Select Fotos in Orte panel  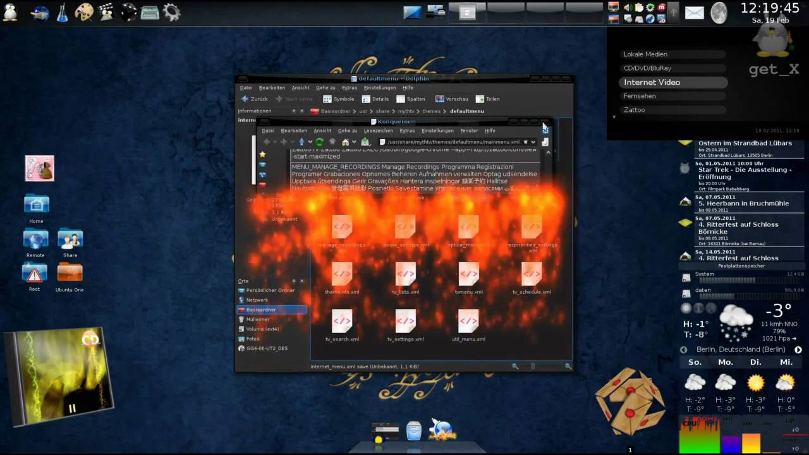[x=272, y=339]
